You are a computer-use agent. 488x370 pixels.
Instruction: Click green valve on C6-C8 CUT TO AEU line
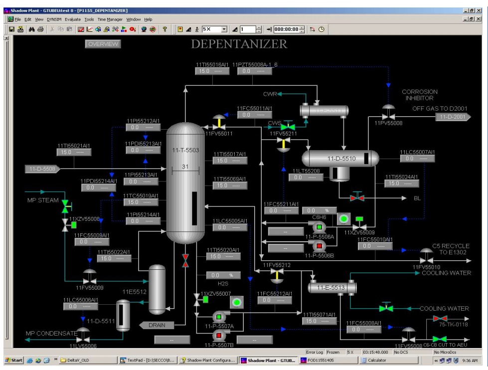click(x=440, y=339)
